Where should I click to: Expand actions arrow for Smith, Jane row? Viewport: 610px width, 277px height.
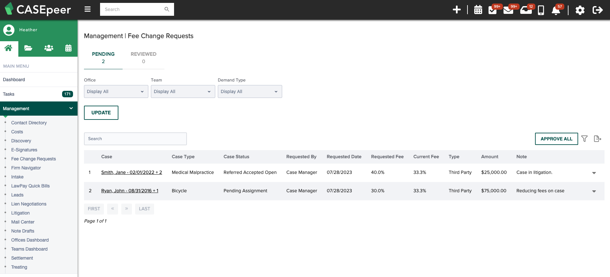(x=594, y=173)
